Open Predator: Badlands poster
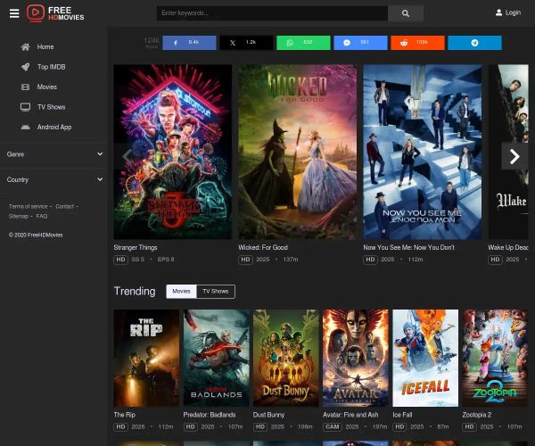This screenshot has width=535, height=446. click(x=217, y=358)
